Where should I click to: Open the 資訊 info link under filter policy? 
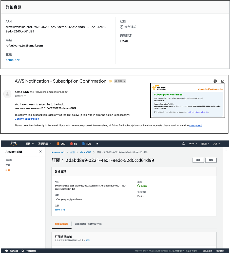(x=88, y=240)
